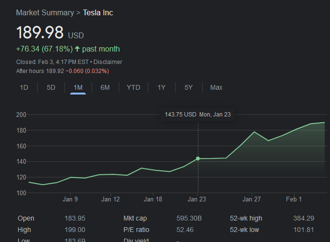Click the Closed: Feb 3 timestamp text

(x=52, y=62)
